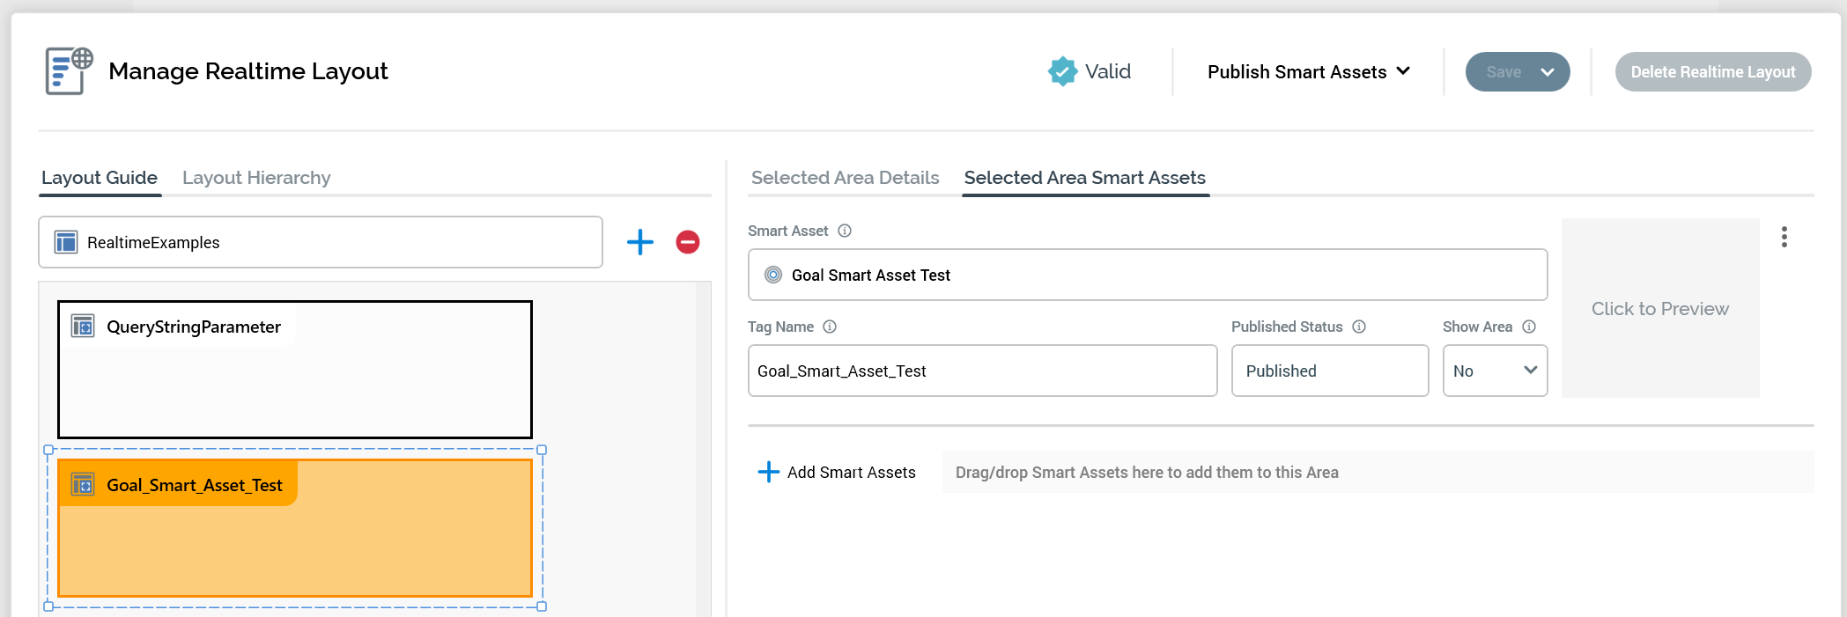This screenshot has height=617, width=1847.
Task: Open the Save button dropdown arrow
Action: pyautogui.click(x=1548, y=72)
